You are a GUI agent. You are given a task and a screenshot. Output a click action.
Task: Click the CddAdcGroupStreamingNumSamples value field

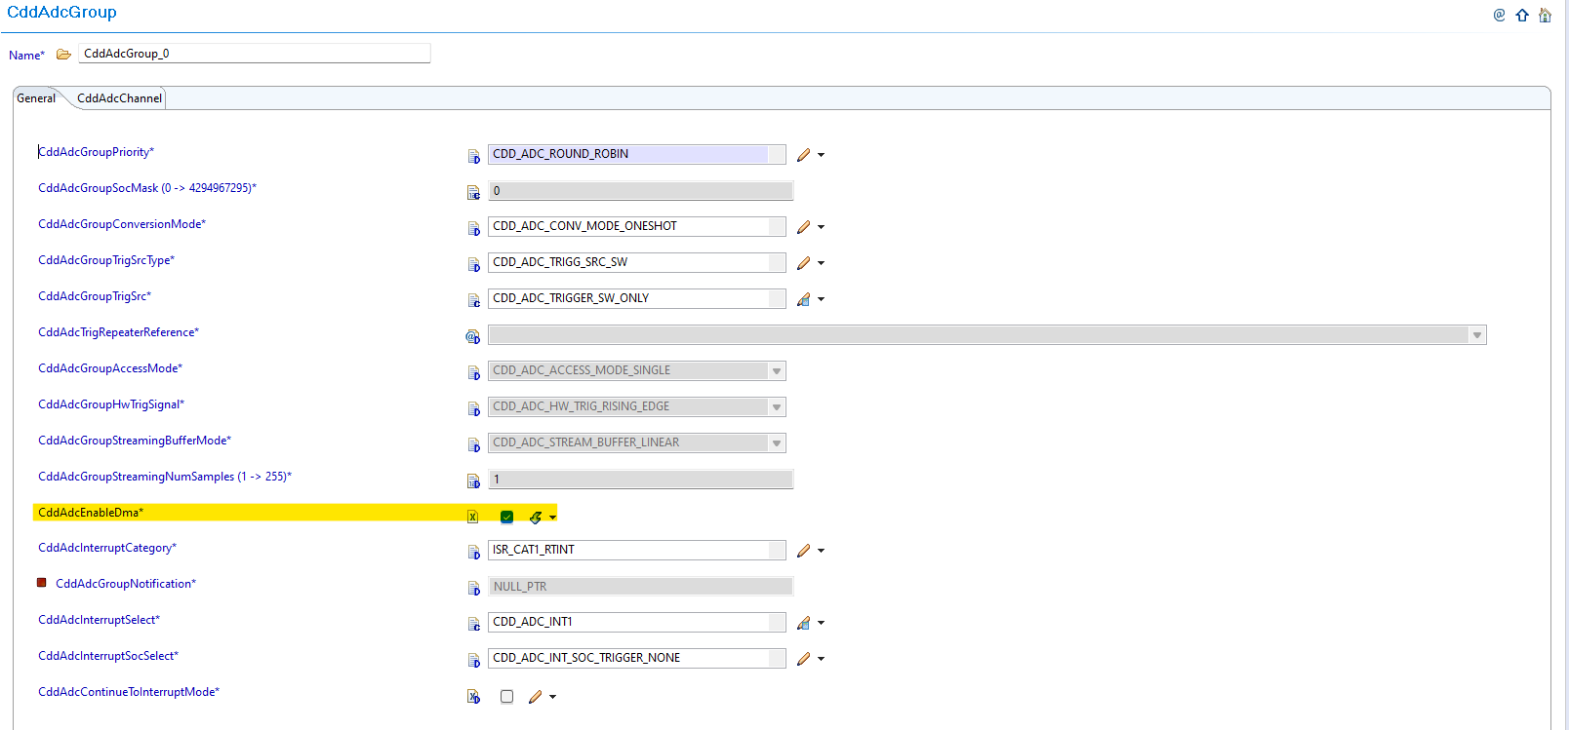[x=641, y=480]
